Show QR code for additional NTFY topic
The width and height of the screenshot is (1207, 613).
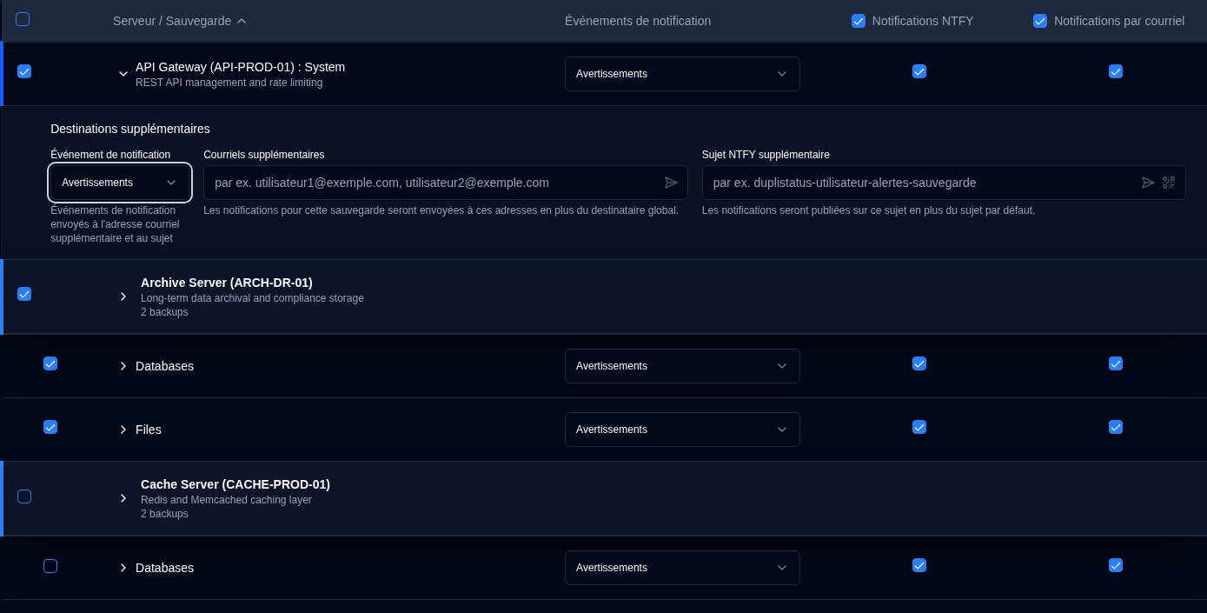pos(1169,183)
